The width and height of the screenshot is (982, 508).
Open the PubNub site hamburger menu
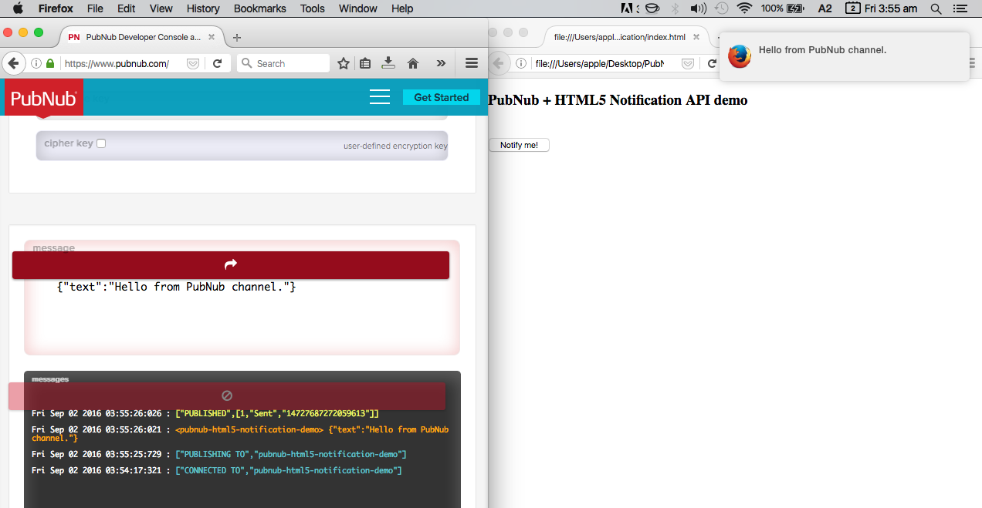pos(380,97)
